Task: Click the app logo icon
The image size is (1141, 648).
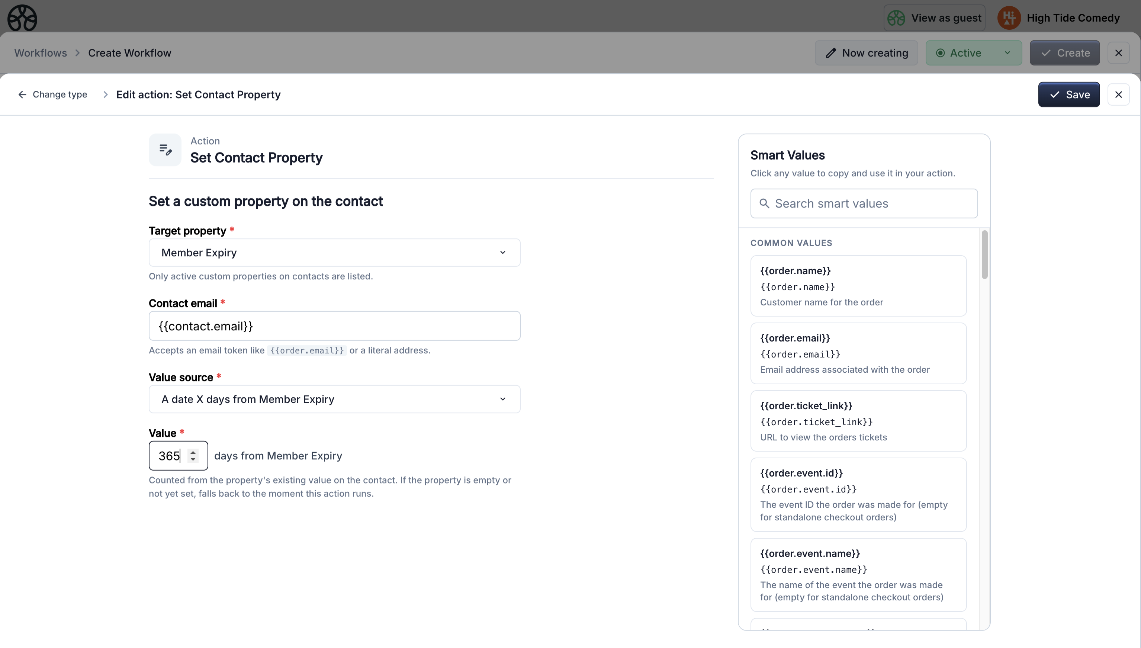Action: (x=22, y=18)
